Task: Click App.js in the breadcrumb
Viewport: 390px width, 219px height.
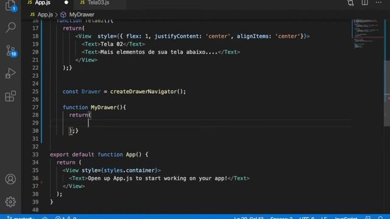Action: 44,15
